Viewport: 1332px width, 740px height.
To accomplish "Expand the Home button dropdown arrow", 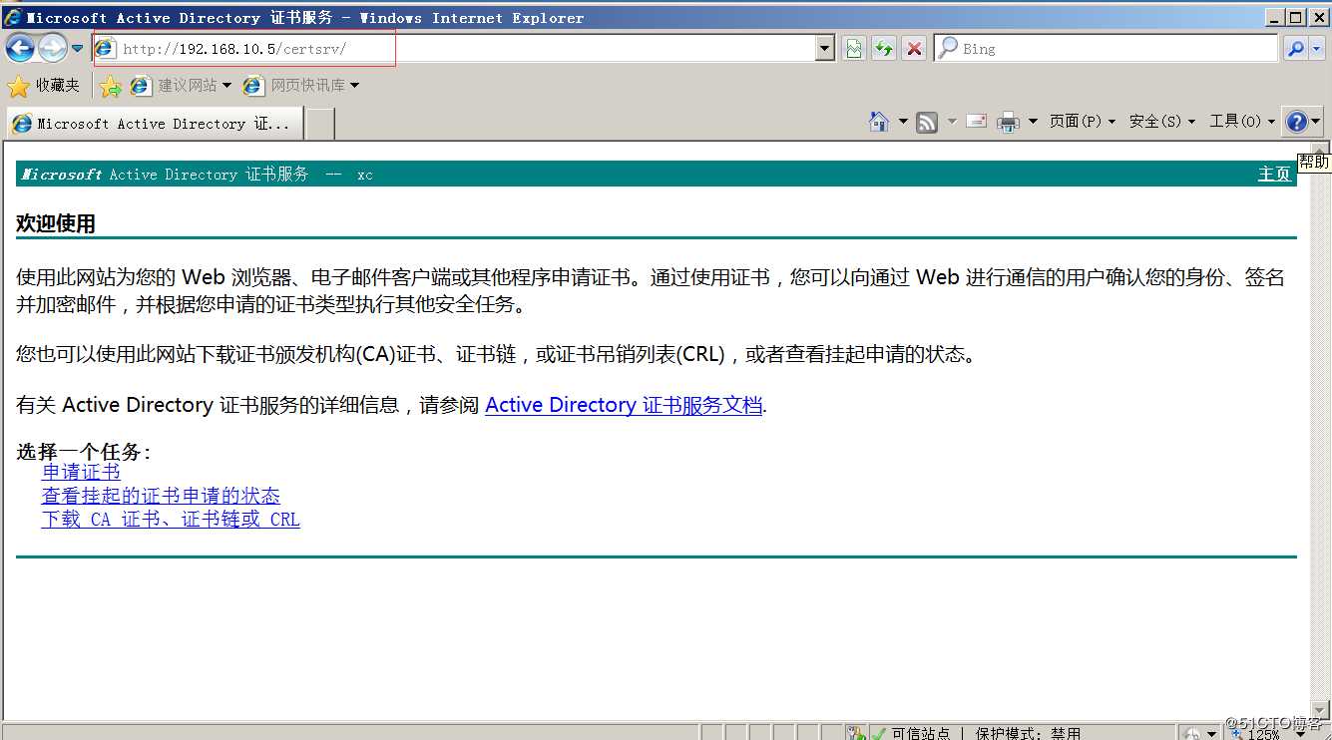I will click(x=903, y=122).
